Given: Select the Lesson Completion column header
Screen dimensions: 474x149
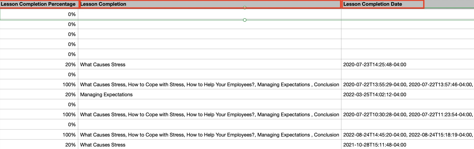Looking at the screenshot, I should [210, 4].
